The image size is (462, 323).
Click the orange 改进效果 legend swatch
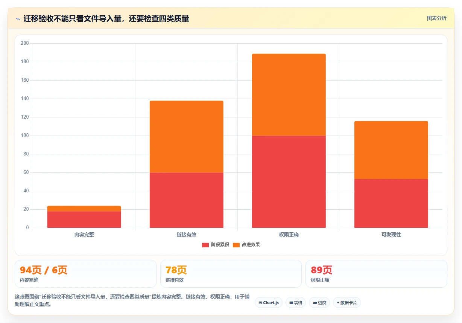(236, 245)
